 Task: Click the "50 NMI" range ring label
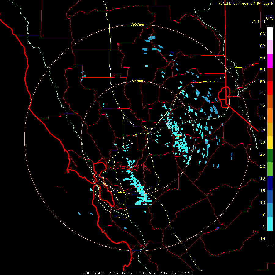[x=137, y=81]
